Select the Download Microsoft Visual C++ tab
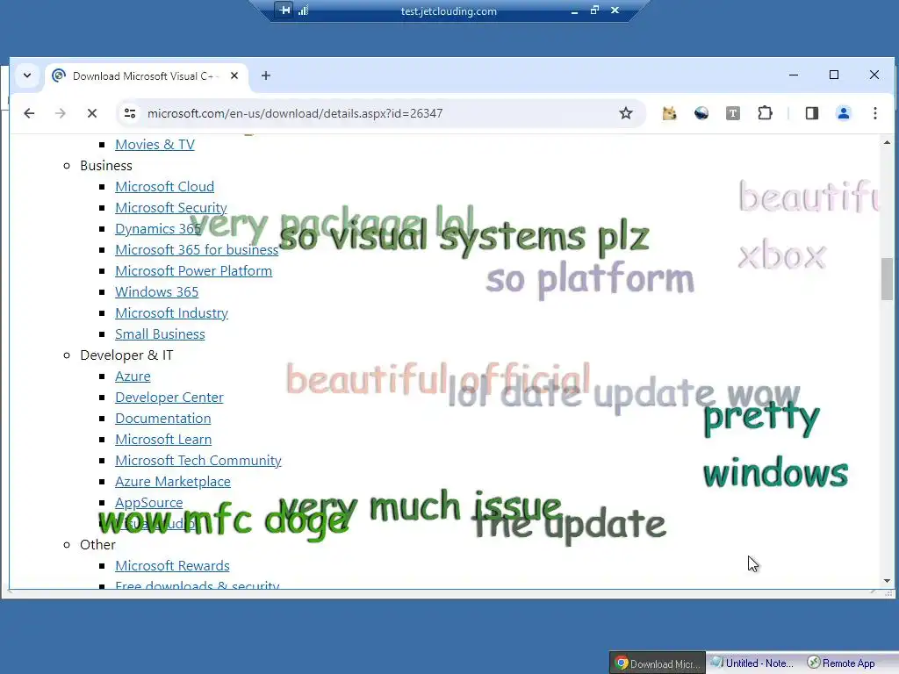 (147, 76)
